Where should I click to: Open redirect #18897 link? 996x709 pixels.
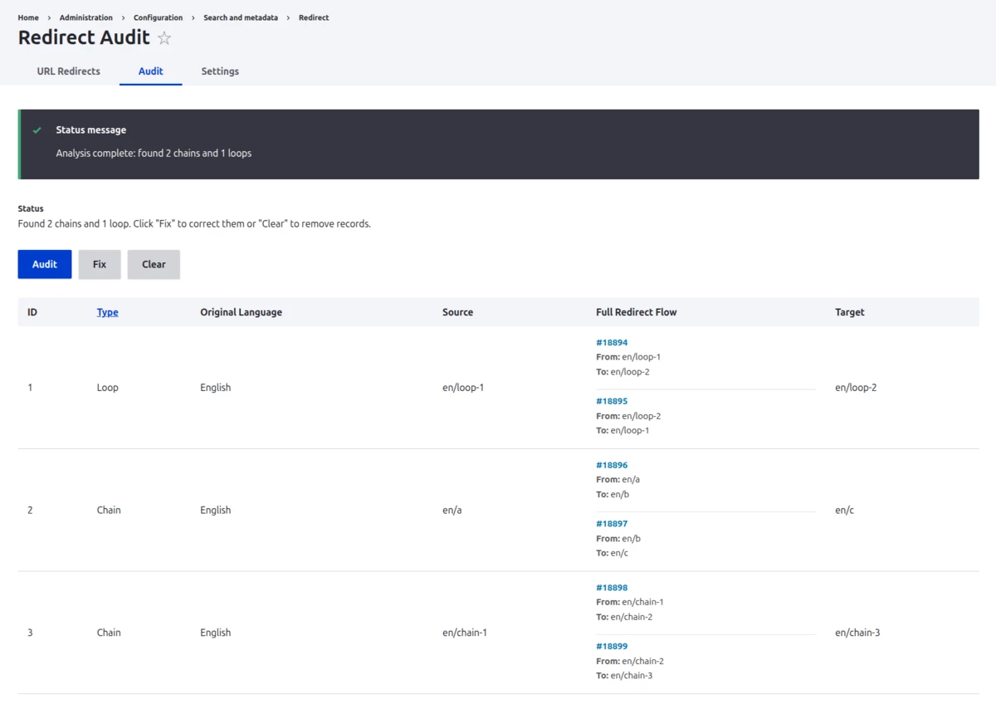612,524
